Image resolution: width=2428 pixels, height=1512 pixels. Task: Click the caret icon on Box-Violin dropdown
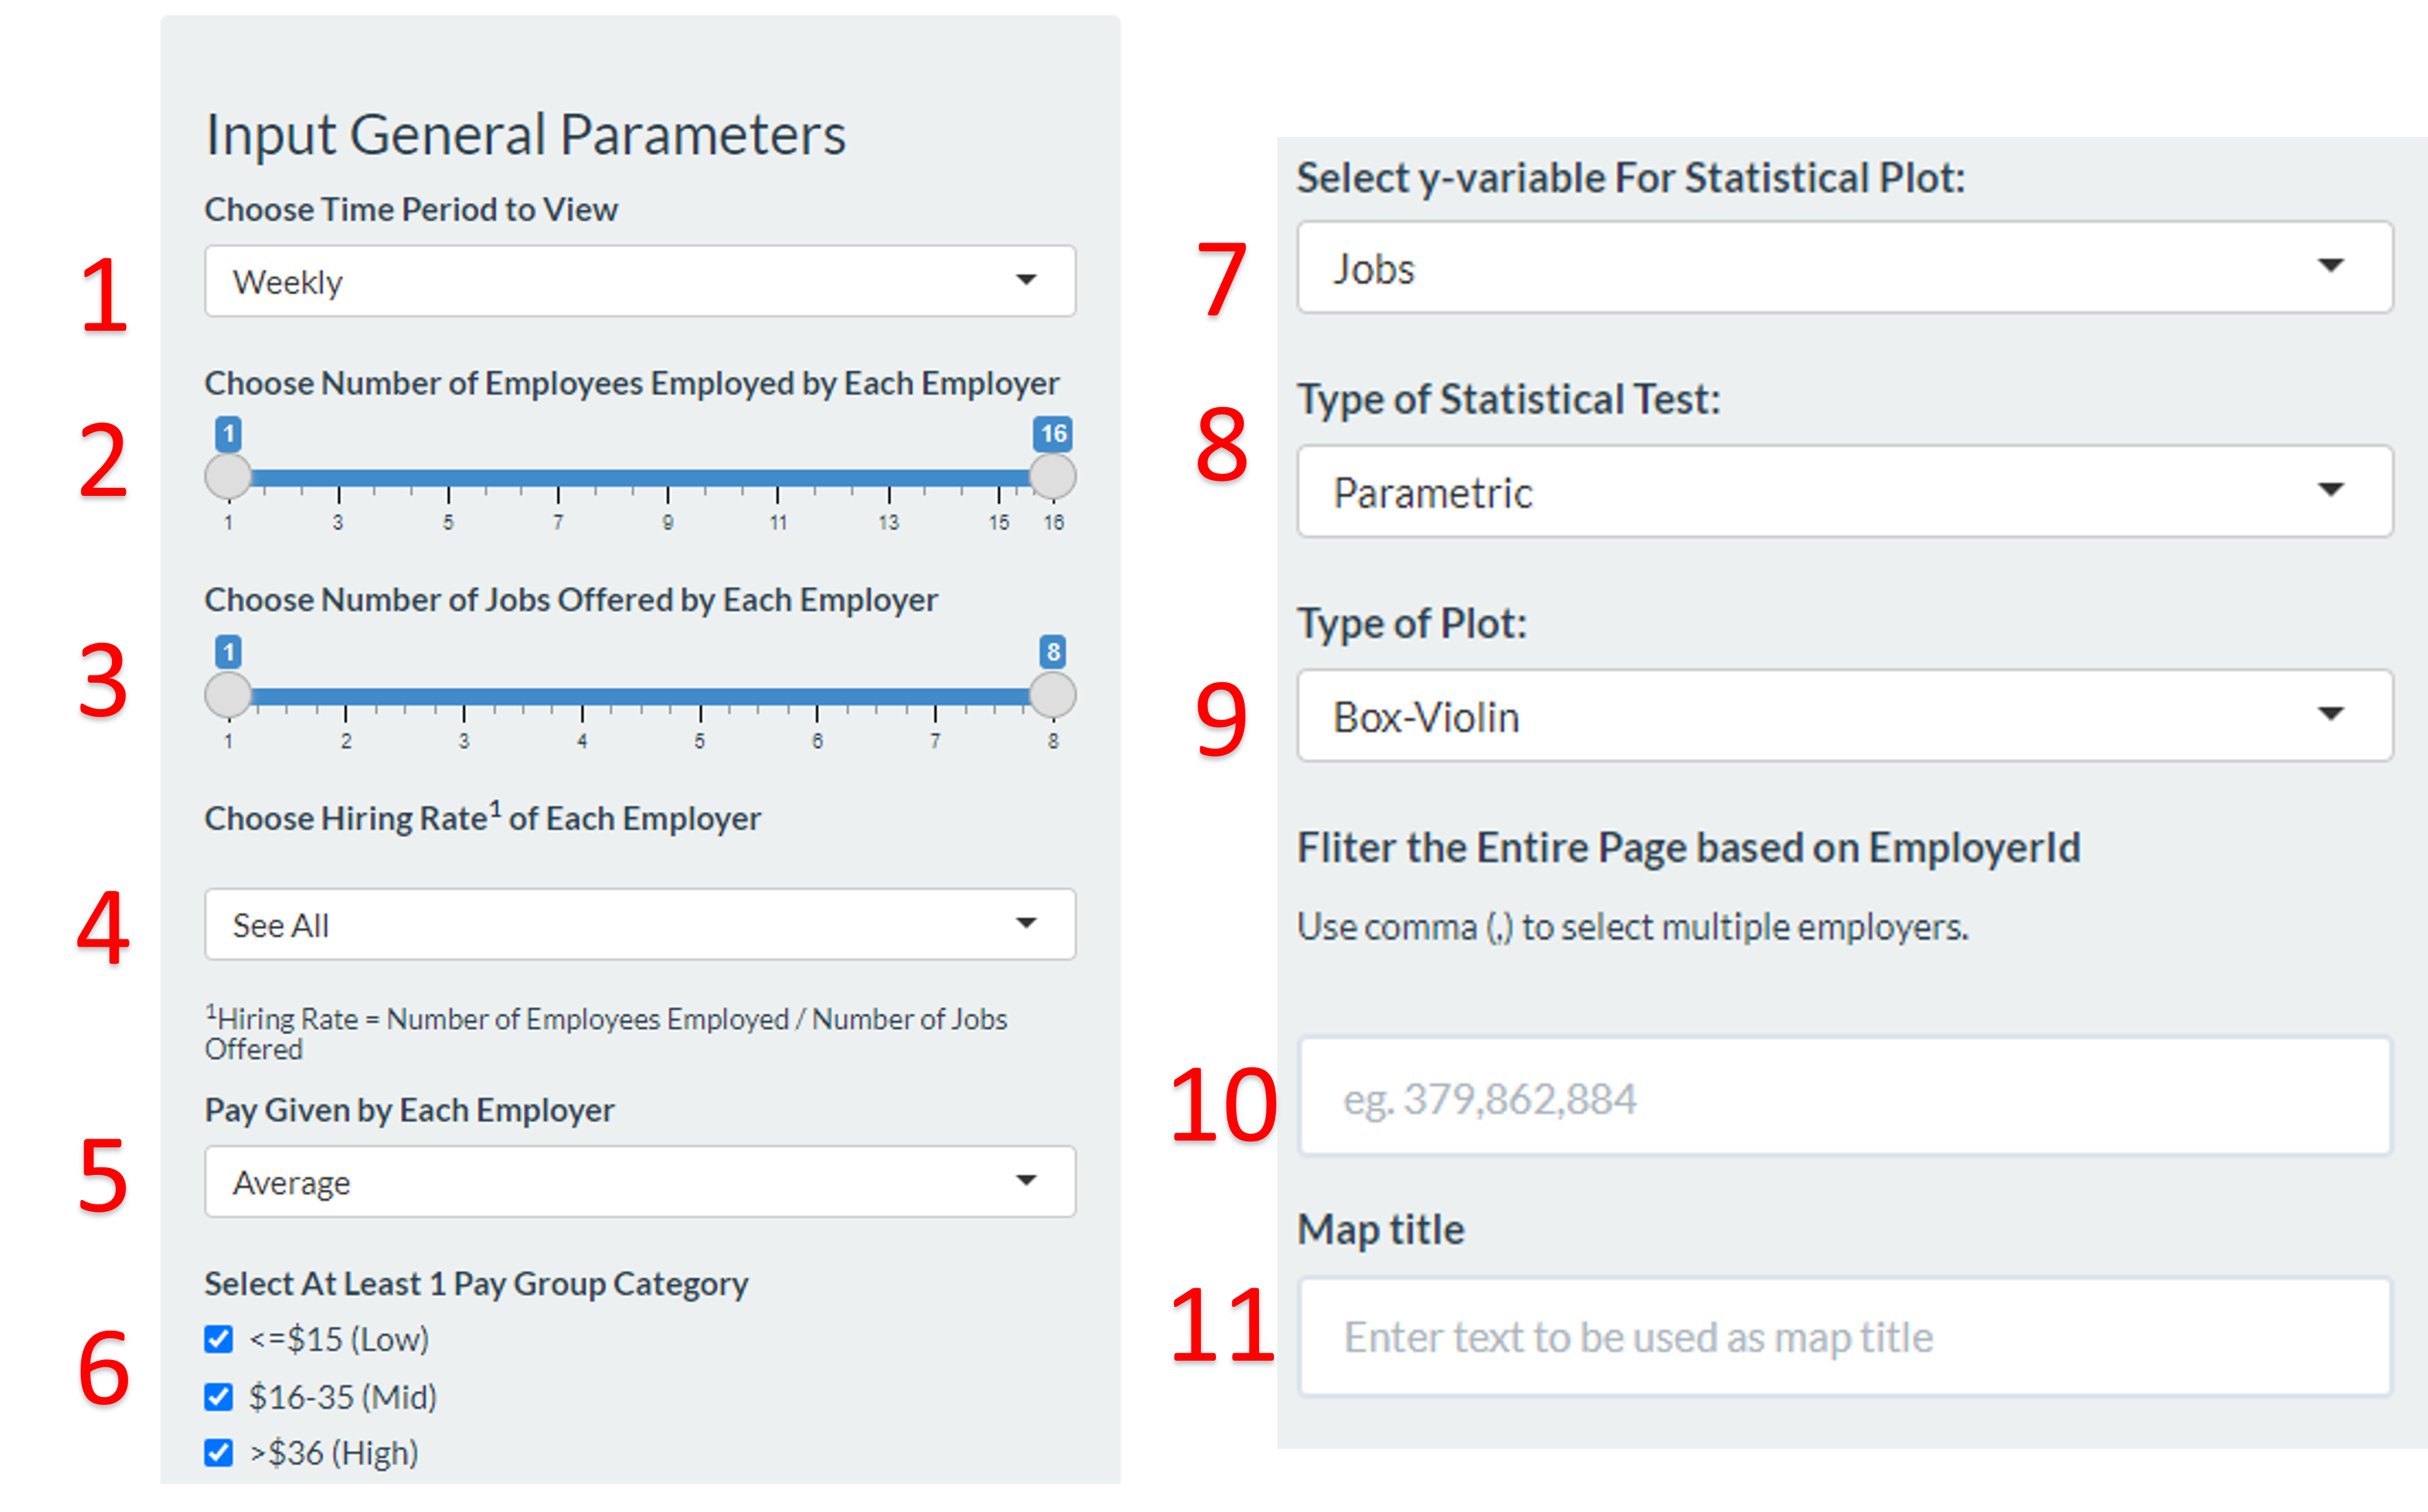2331,714
